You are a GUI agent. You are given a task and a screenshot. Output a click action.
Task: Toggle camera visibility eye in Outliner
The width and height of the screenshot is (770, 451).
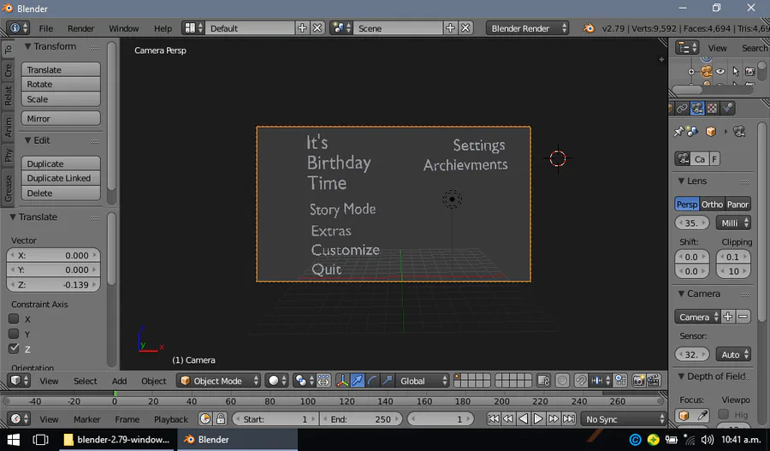point(720,71)
